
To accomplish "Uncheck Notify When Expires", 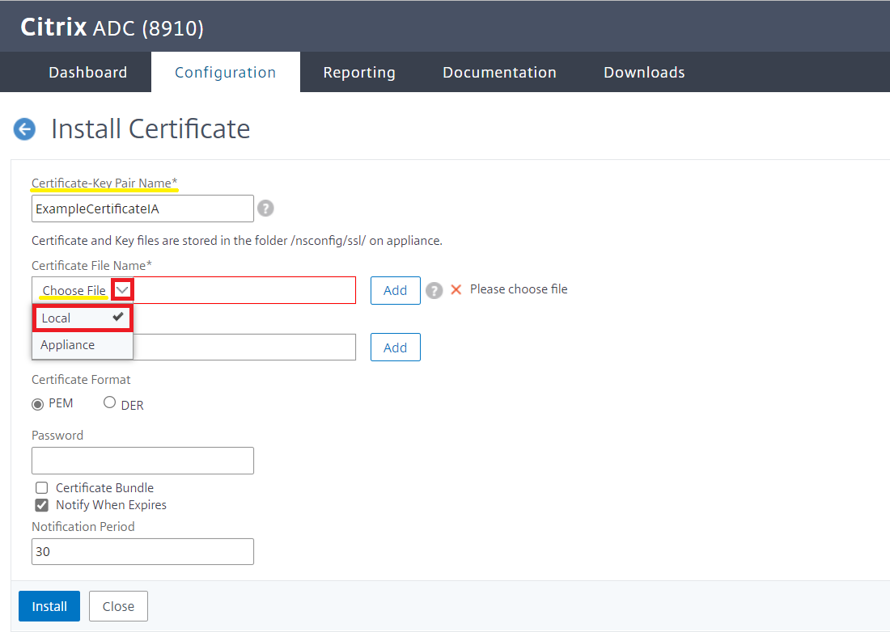I will click(41, 505).
